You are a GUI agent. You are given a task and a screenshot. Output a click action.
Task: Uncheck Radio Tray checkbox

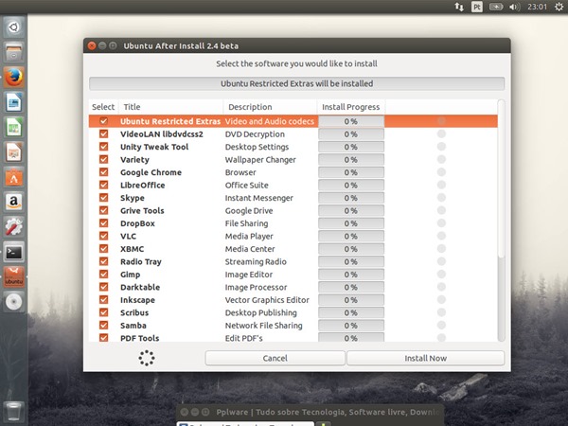103,261
